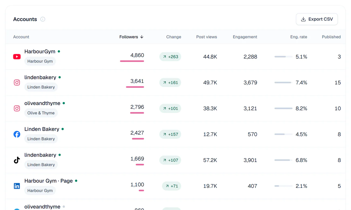
Task: Open the Facebook account name Linden Bakery
Action: click(x=42, y=129)
